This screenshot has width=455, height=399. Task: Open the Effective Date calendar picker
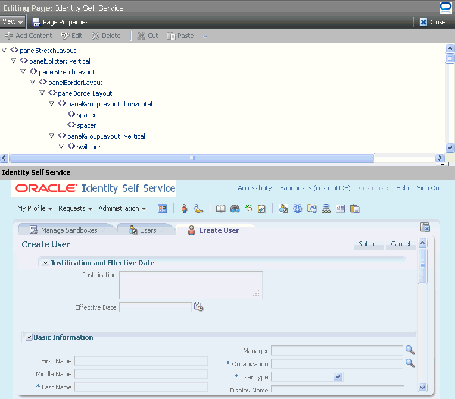(x=199, y=307)
